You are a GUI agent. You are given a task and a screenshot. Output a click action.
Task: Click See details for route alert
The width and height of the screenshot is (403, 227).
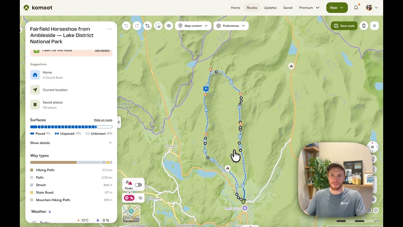[102, 50]
